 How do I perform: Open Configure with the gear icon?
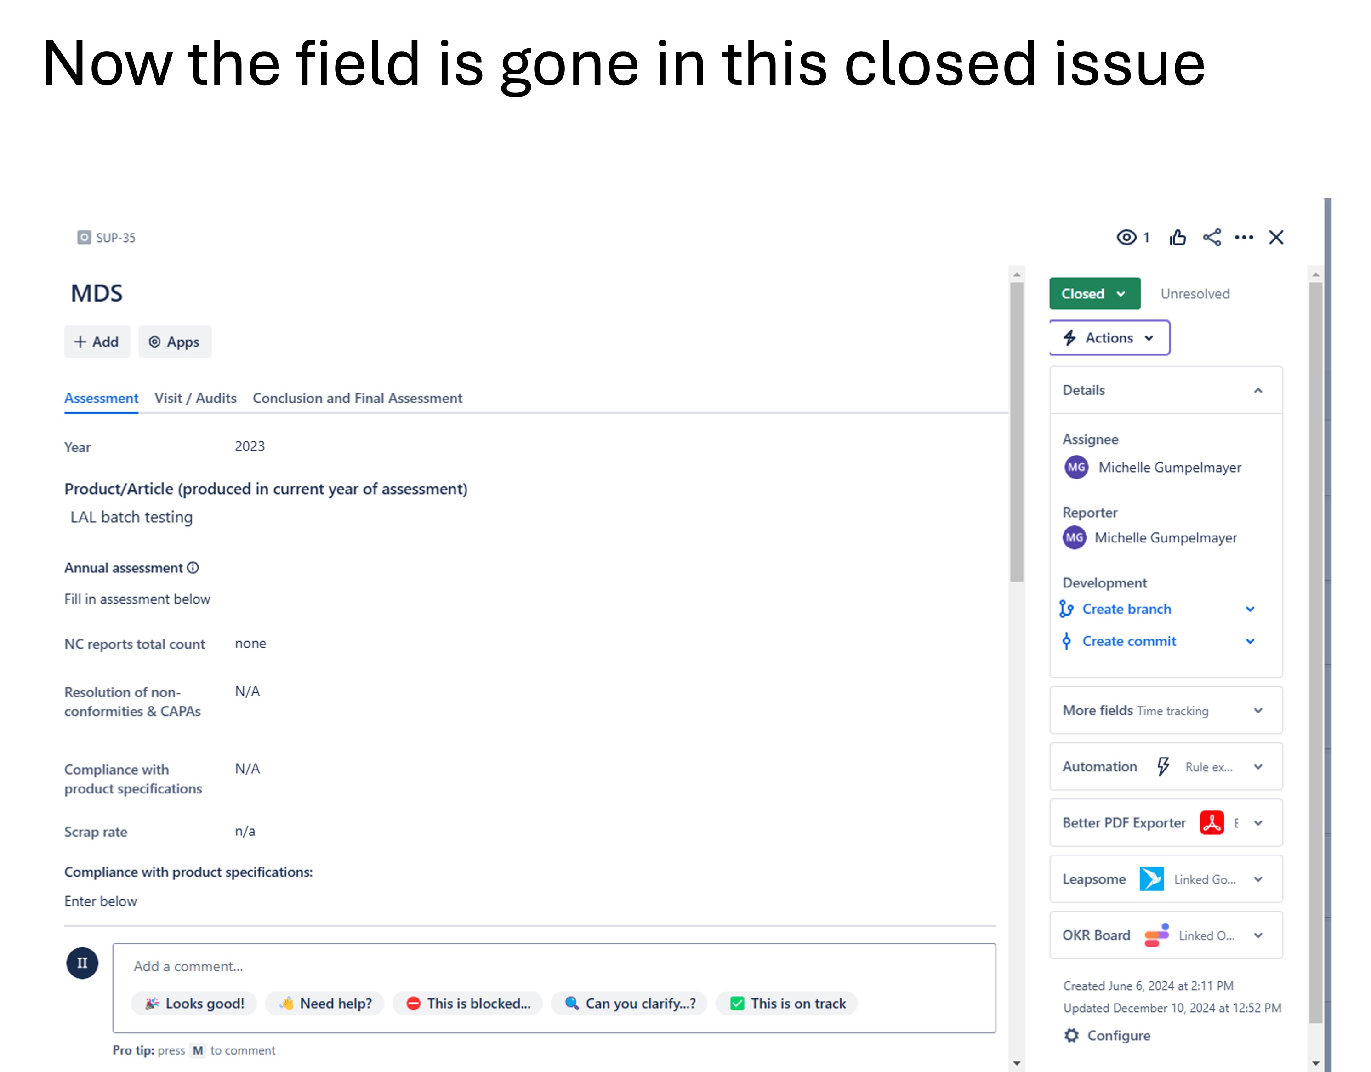pos(1073,1036)
